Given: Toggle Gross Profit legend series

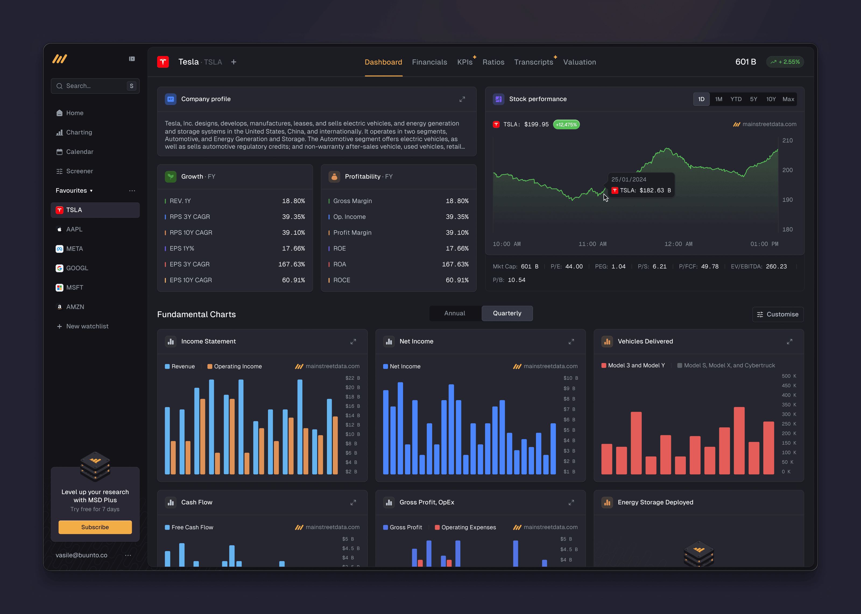Looking at the screenshot, I should (x=402, y=527).
